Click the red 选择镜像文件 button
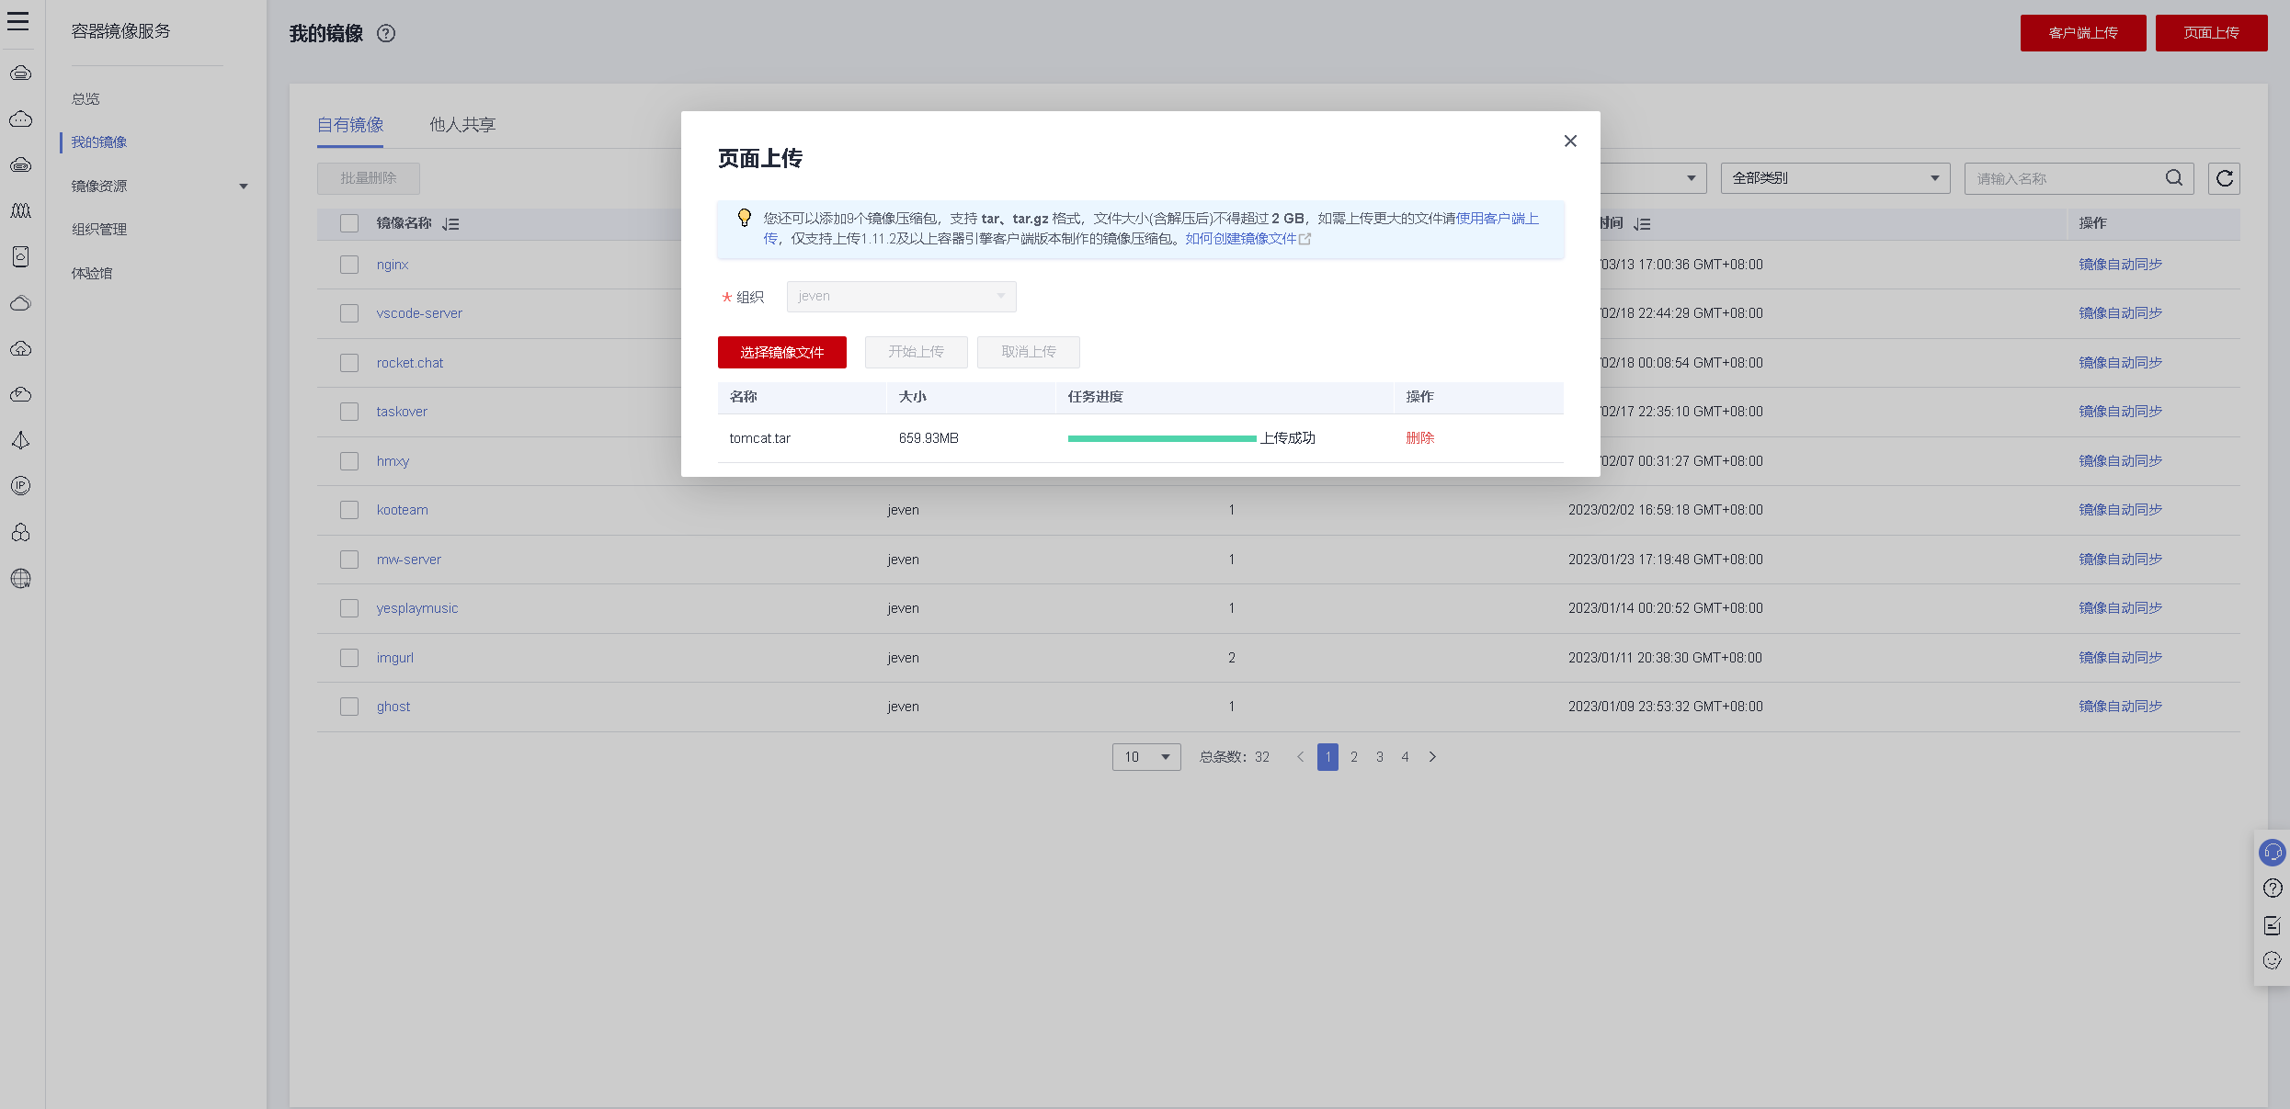Screen dimensions: 2290x1109 781,352
